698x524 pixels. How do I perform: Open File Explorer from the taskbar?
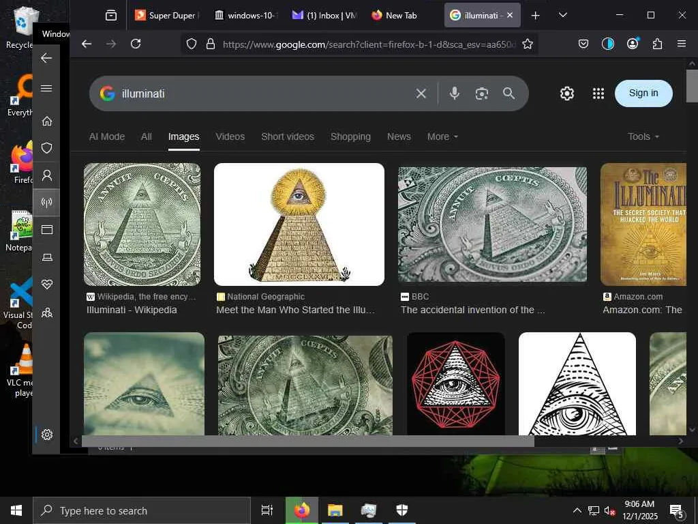335,510
